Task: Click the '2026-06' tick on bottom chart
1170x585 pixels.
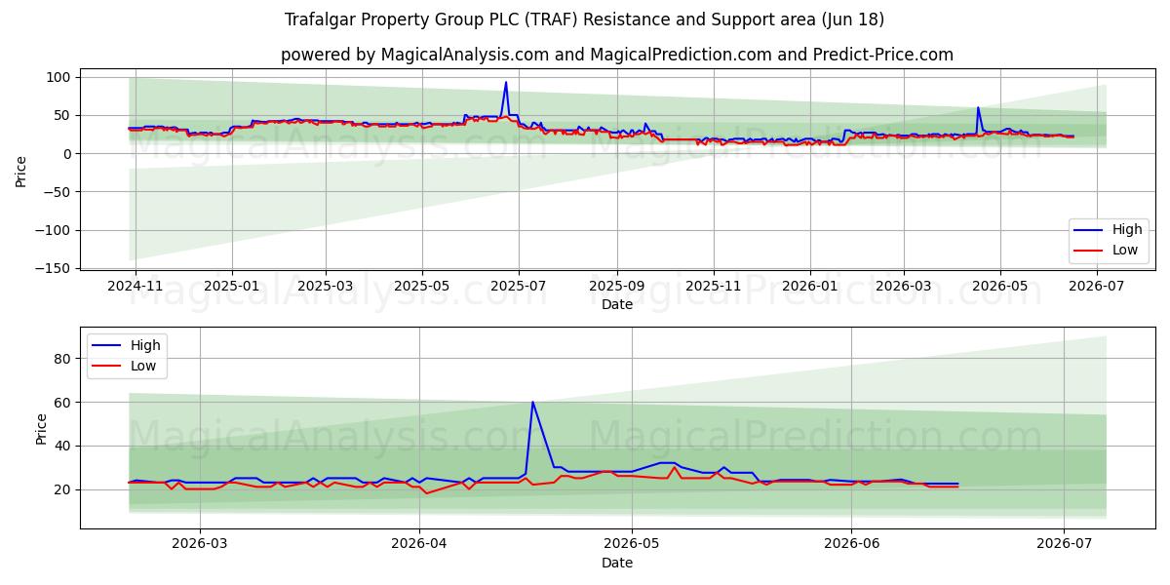Action: click(x=851, y=545)
